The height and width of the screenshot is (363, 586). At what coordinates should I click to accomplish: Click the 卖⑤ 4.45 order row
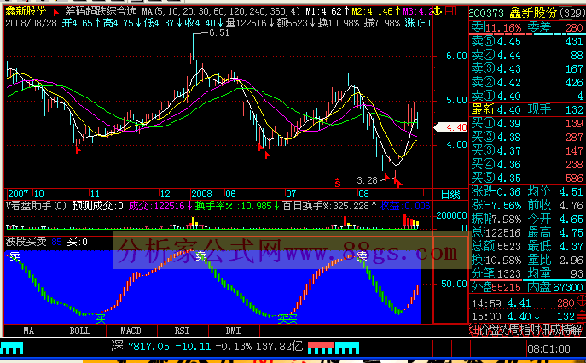(527, 41)
